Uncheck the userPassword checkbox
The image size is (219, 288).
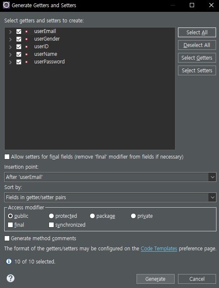coord(19,62)
